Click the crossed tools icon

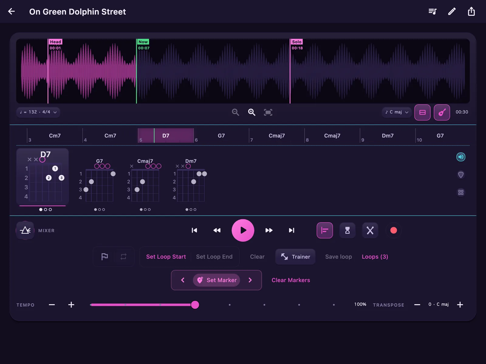370,231
